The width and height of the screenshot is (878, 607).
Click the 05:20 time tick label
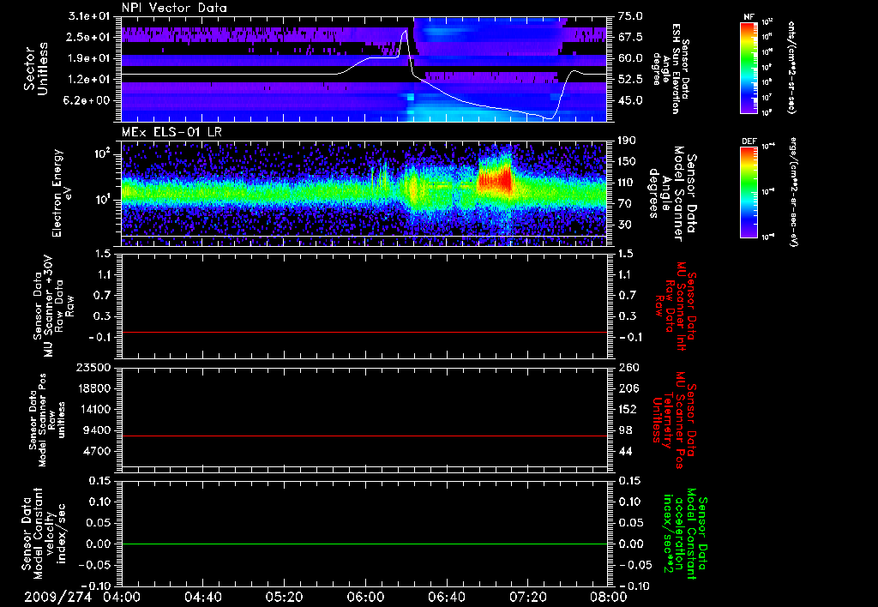(x=284, y=598)
